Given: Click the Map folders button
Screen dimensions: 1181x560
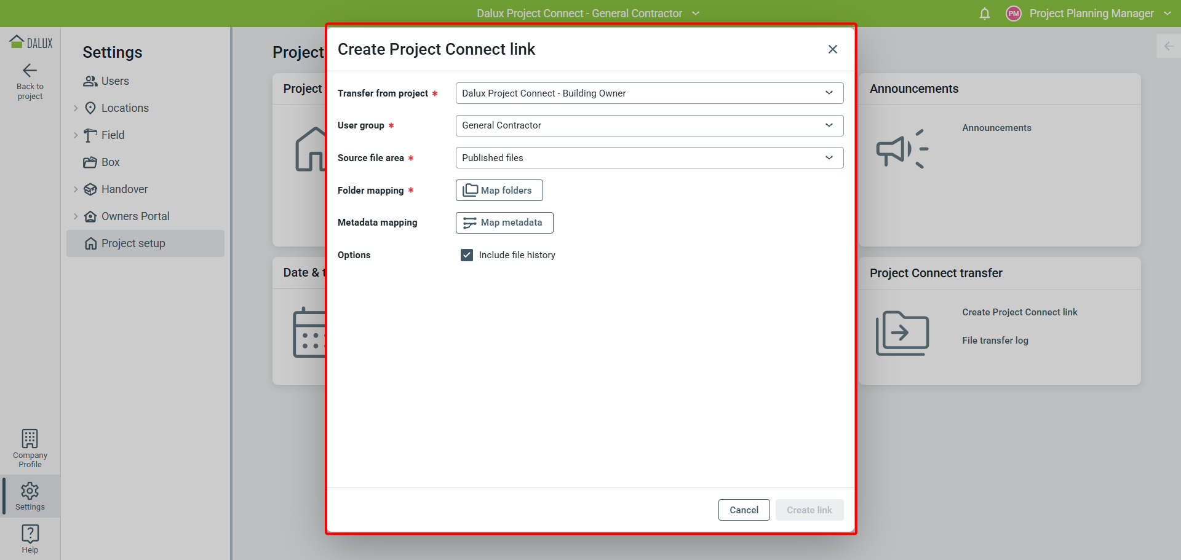Looking at the screenshot, I should [499, 191].
